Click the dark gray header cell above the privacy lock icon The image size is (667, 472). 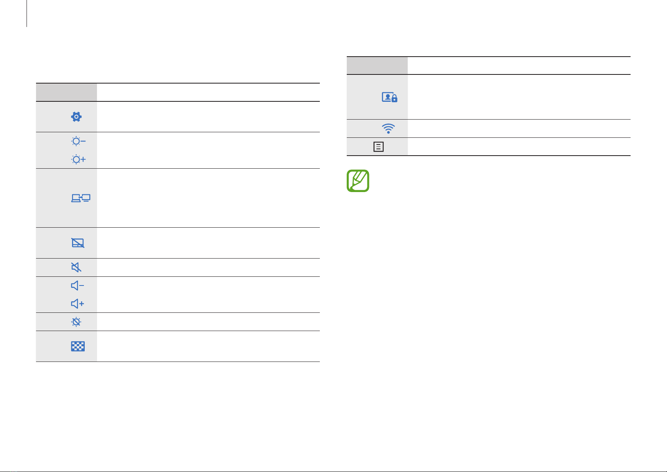point(377,66)
